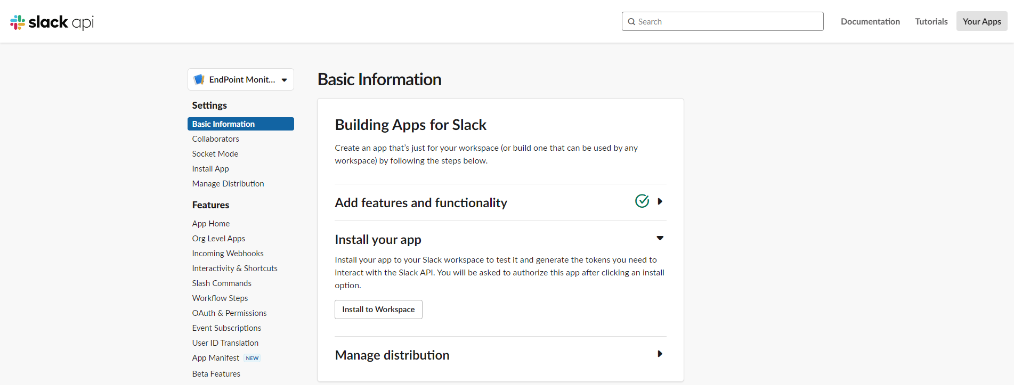Click the Building Apps for Slack heading
The height and width of the screenshot is (391, 1014).
(411, 125)
